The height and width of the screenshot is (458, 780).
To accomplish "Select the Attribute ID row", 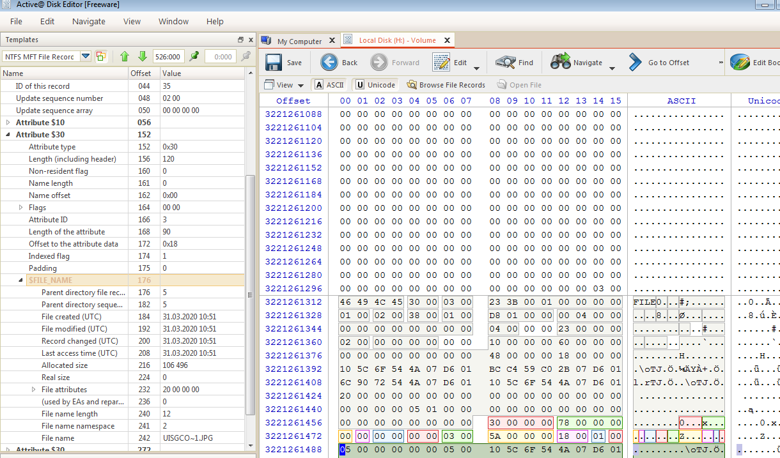I will 122,219.
